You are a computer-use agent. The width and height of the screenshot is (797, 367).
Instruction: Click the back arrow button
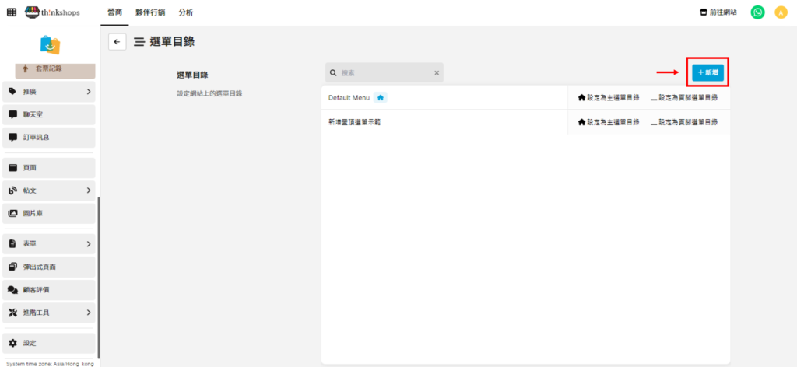117,42
